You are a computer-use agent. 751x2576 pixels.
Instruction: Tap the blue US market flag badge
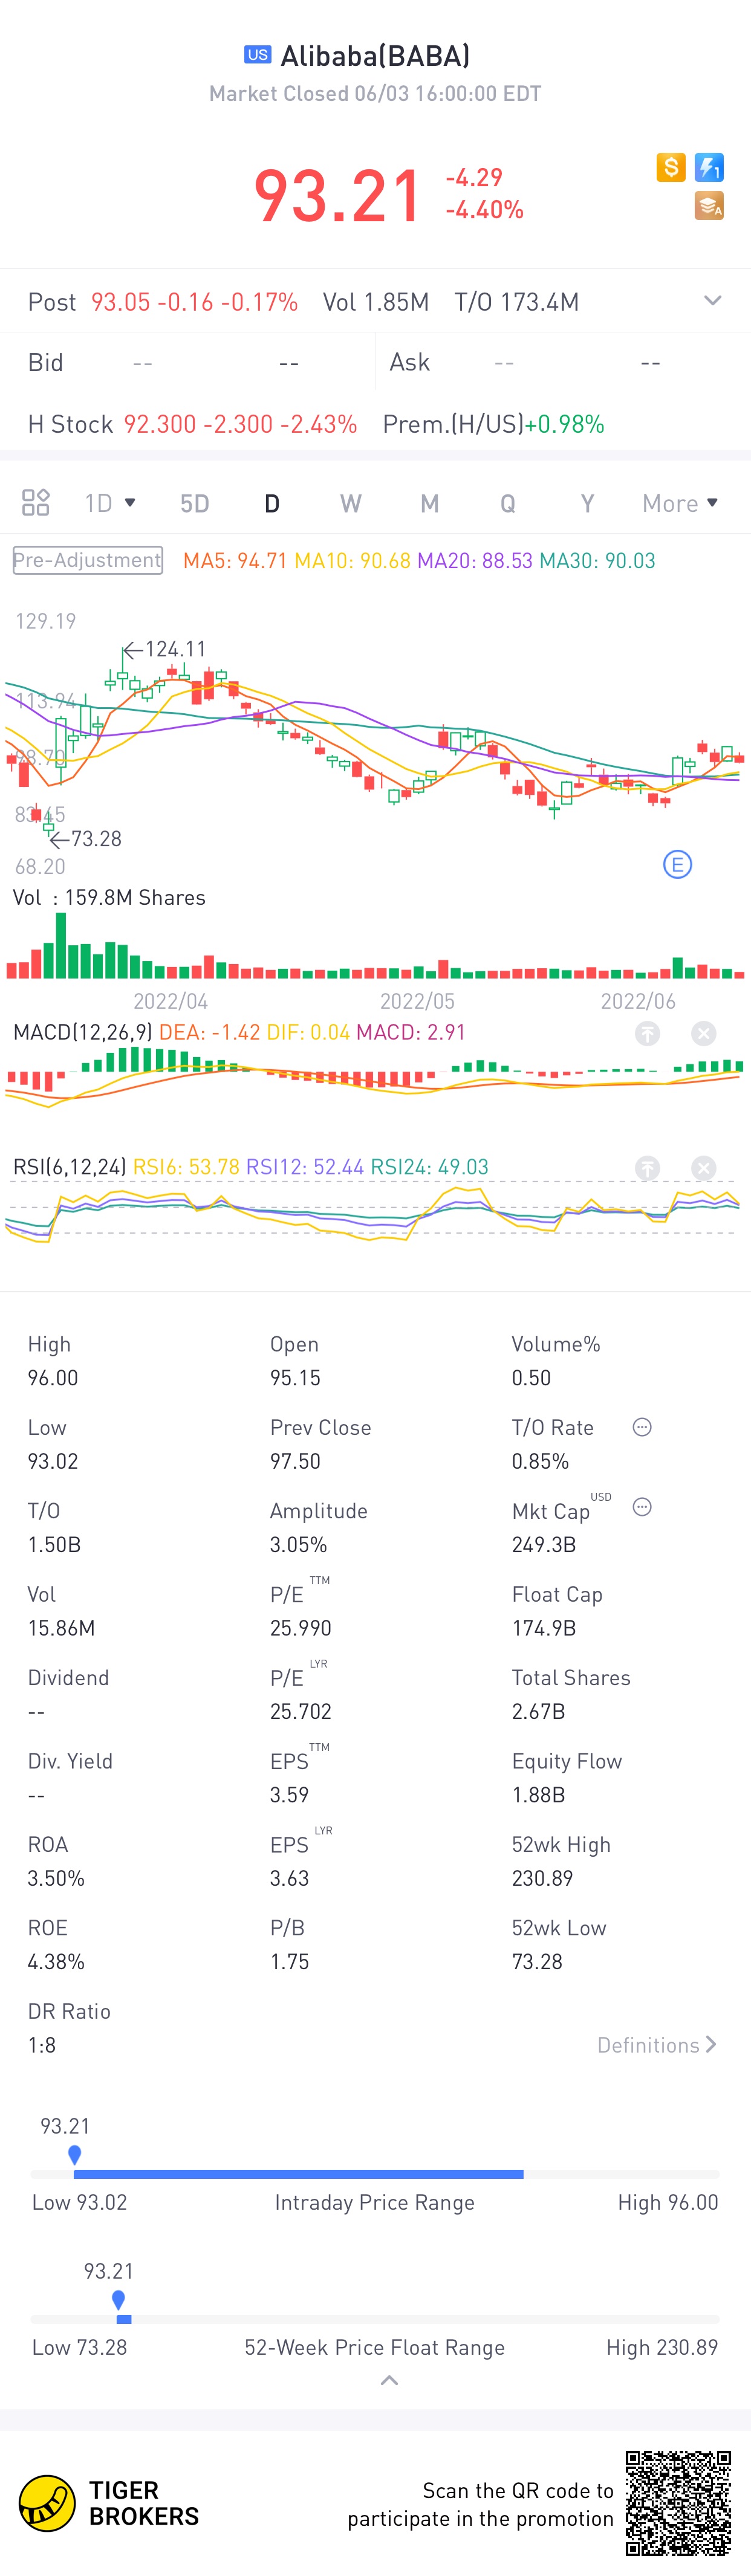click(258, 55)
